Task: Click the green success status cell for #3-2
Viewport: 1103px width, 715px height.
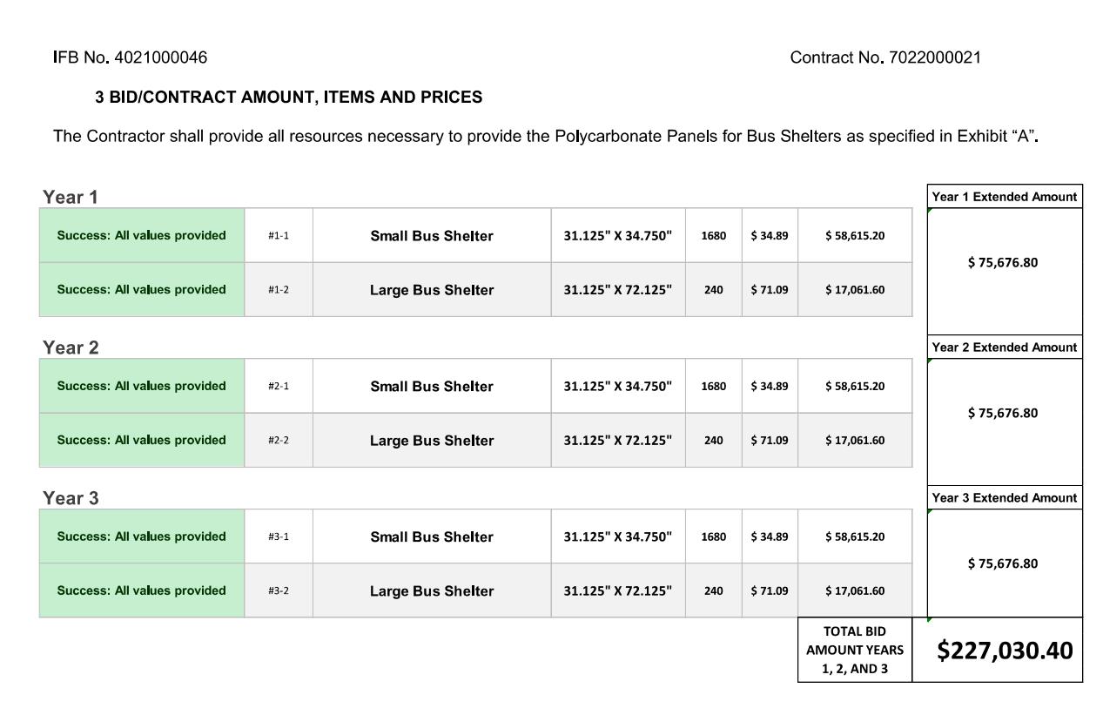Action: pos(141,590)
